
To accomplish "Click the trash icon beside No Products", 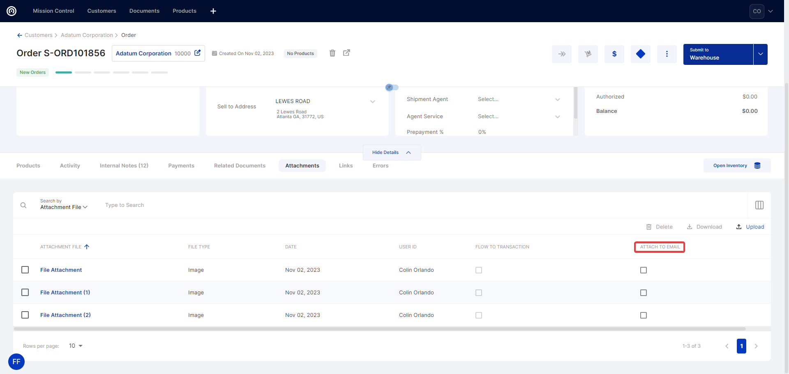I will pyautogui.click(x=332, y=53).
